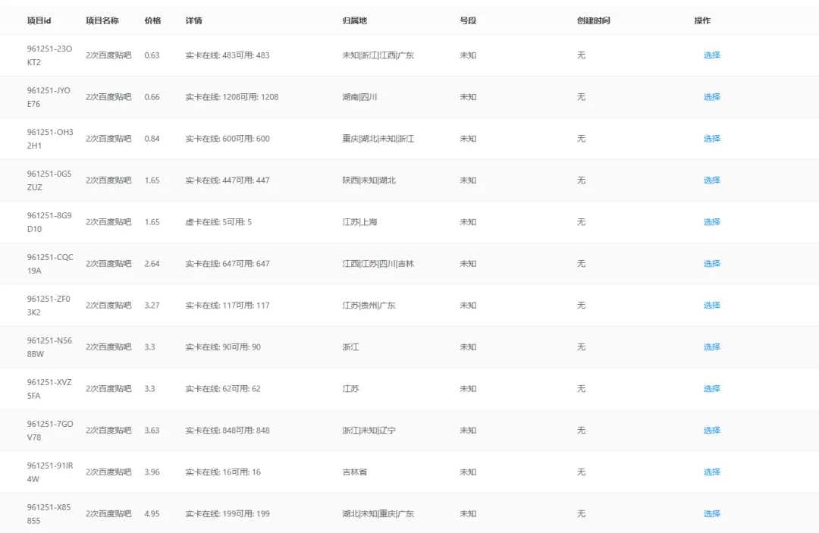Click 选择 in the 湖南|四川 row
Image resolution: width=819 pixels, height=533 pixels.
pyautogui.click(x=711, y=97)
